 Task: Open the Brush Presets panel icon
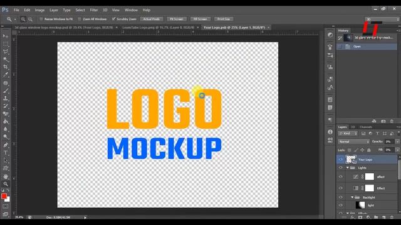[330, 56]
